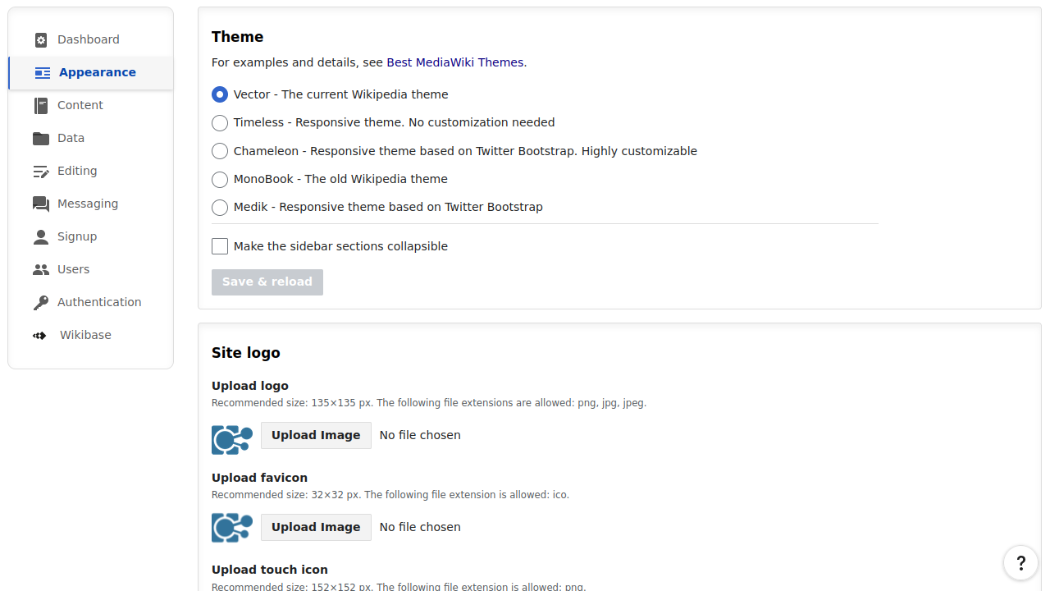Navigate to Appearance in the sidebar

coord(97,72)
